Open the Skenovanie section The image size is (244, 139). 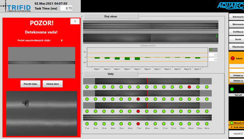pos(237,24)
